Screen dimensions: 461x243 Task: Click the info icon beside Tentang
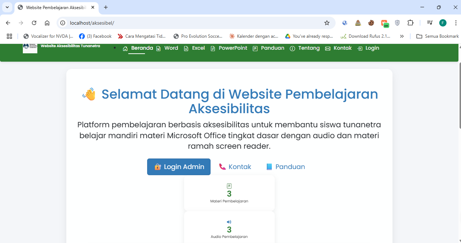[292, 49]
